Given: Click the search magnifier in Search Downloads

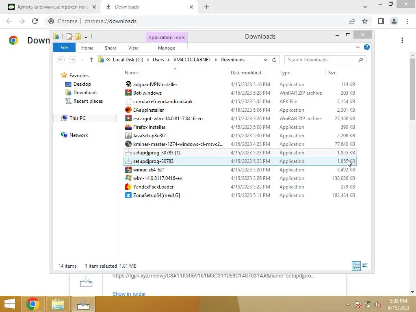Looking at the screenshot, I should (361, 60).
